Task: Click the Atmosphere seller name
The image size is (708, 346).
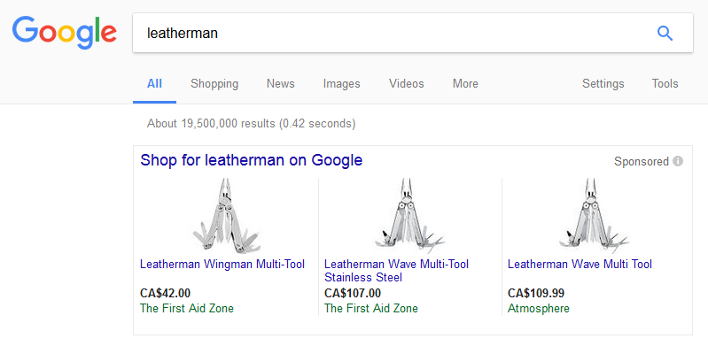Action: (x=538, y=309)
